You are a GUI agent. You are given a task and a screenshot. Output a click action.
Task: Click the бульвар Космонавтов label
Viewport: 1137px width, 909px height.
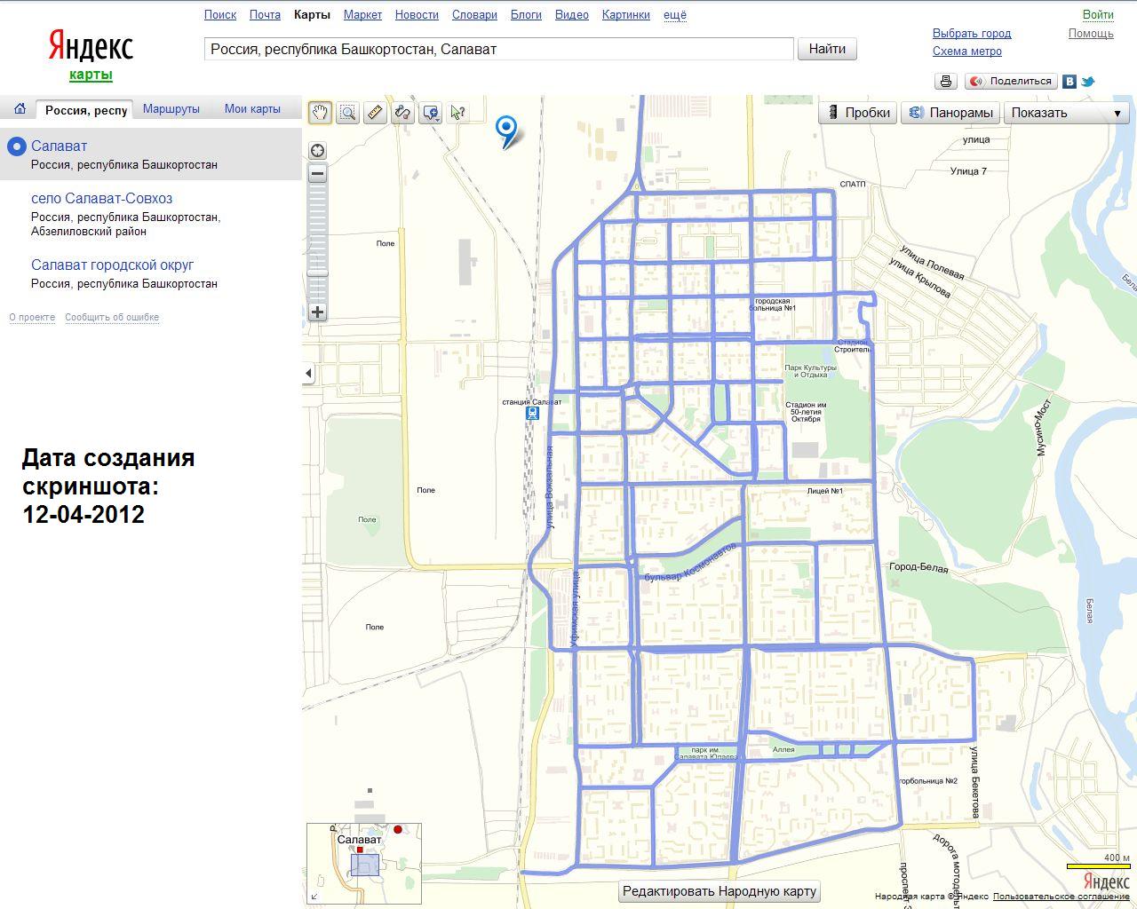pos(690,564)
